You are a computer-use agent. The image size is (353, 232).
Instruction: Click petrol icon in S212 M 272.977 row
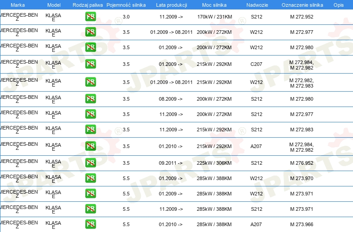[90, 114]
